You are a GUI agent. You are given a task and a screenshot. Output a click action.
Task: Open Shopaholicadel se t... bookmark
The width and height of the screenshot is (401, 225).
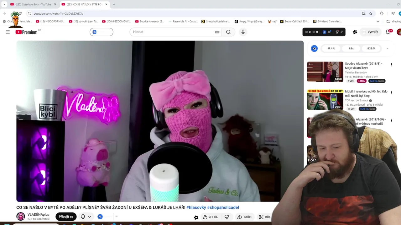216,22
